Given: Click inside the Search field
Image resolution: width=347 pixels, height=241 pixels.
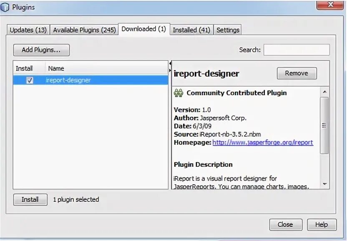Looking at the screenshot, I should 297,50.
